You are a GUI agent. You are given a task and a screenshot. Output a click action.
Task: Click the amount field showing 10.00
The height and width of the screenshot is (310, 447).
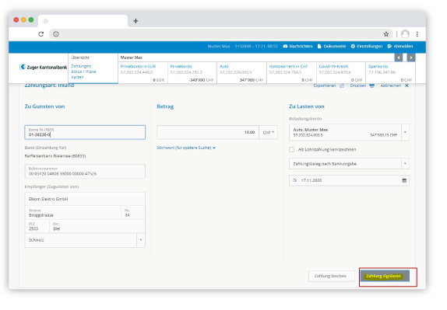point(208,132)
